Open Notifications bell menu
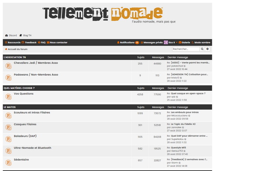The width and height of the screenshot is (271, 171). coord(126,42)
